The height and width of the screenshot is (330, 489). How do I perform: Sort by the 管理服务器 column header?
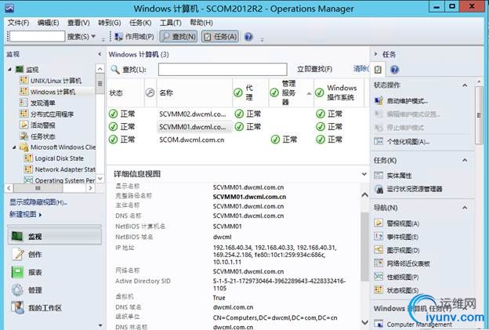point(292,93)
